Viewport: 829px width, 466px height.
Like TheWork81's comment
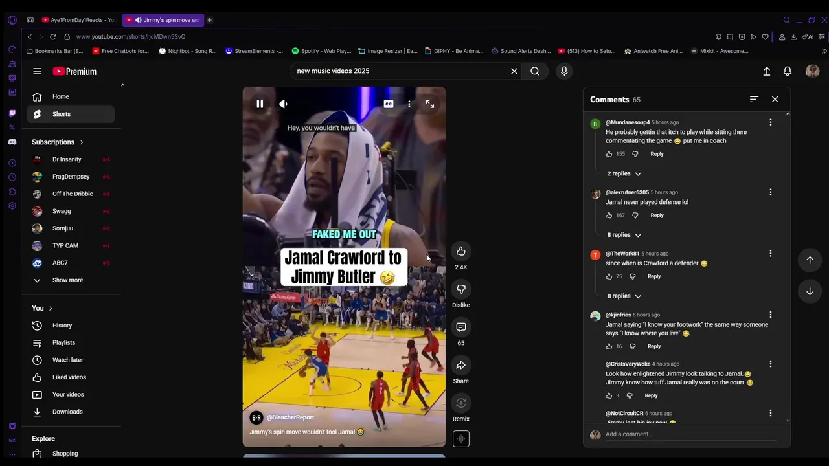pyautogui.click(x=609, y=276)
